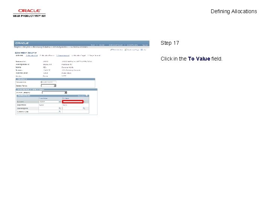This screenshot has height=203, width=271.
Task: Click Activity Preparation breadcrumb
Action: click(60, 47)
